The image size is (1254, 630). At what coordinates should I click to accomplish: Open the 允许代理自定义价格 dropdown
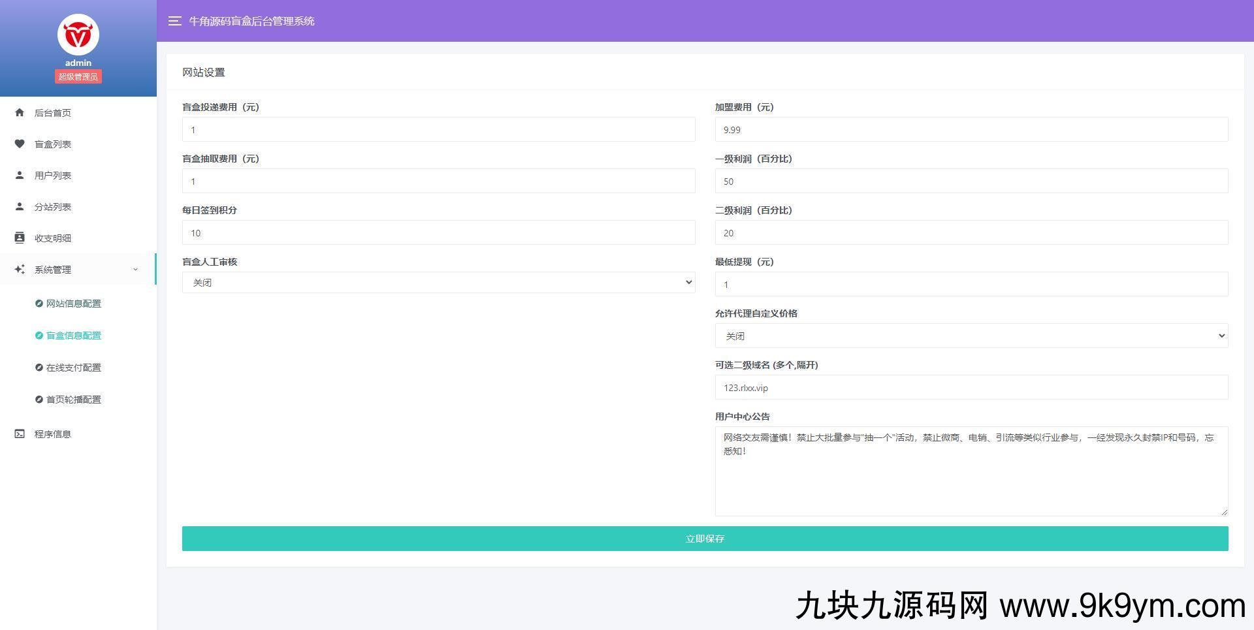pos(971,336)
